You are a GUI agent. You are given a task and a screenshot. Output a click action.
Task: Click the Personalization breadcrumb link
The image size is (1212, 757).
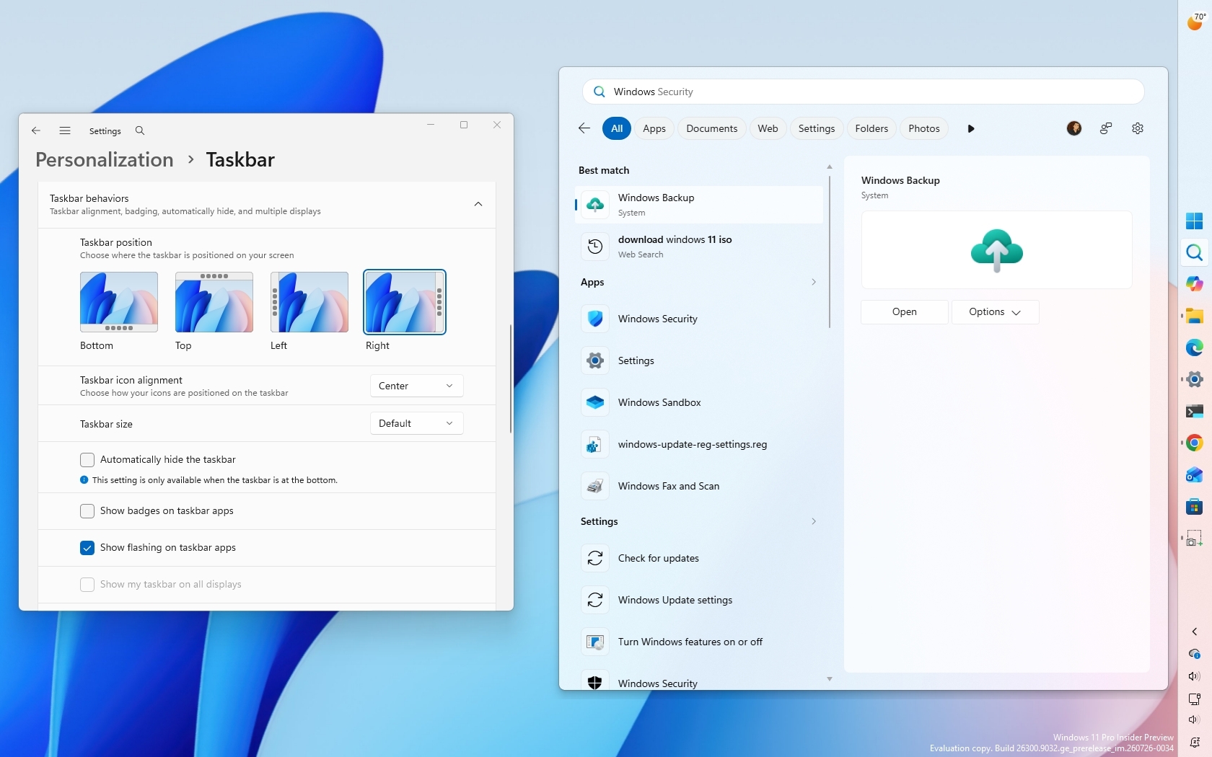105,159
